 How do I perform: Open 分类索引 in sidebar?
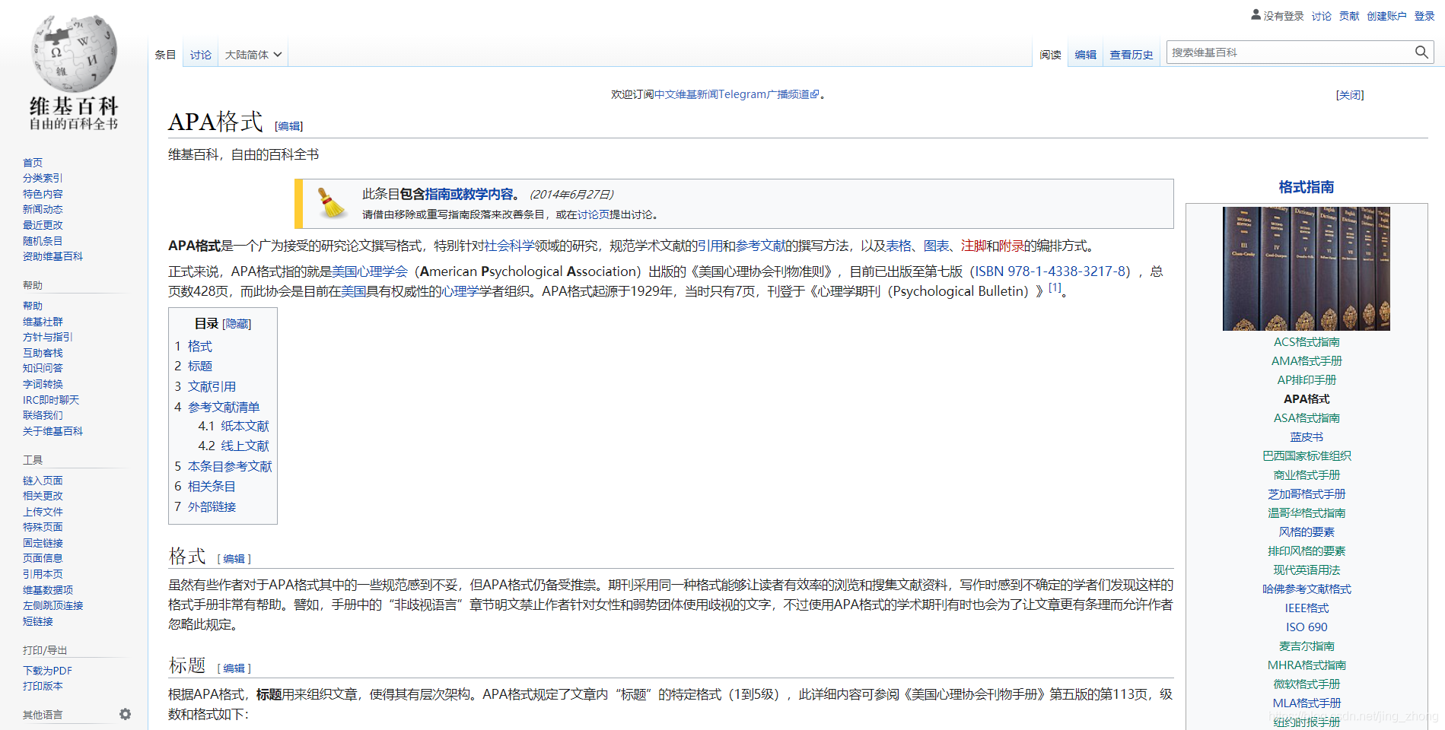click(x=43, y=178)
